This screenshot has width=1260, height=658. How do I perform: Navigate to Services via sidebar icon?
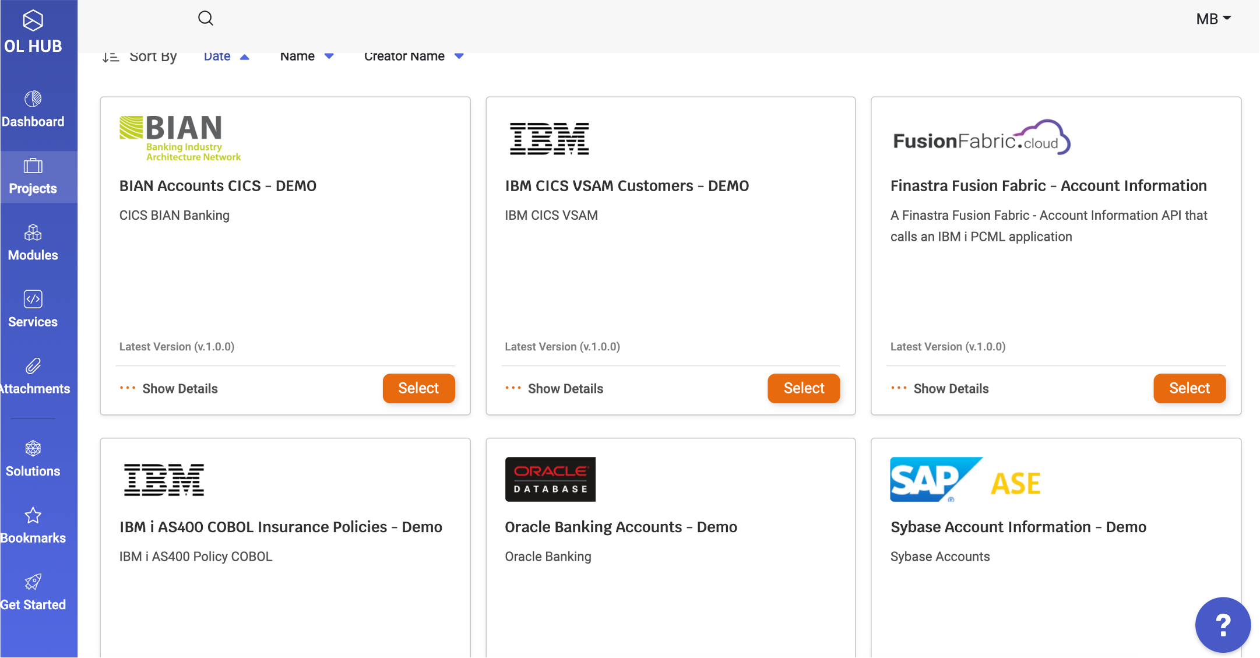coord(33,309)
